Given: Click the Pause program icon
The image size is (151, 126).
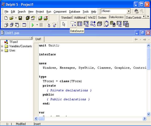Looking at the screenshot, I should (41, 25).
